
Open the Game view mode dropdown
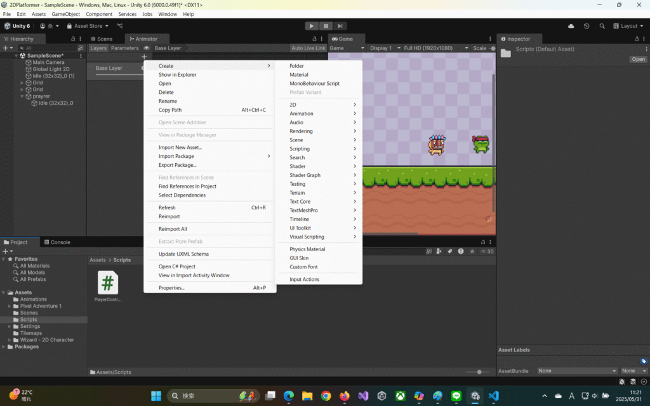tap(347, 48)
